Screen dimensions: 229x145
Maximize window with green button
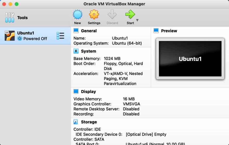pos(17,4)
